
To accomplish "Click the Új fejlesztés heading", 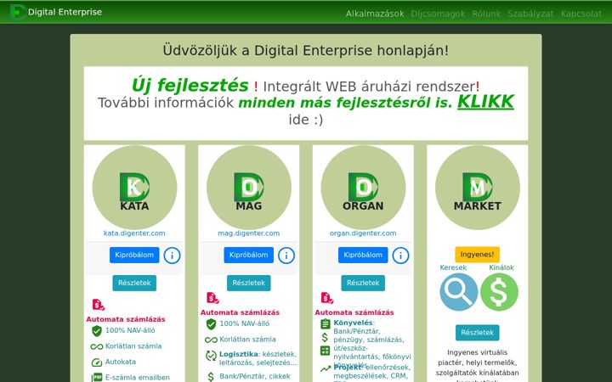I will pos(190,85).
